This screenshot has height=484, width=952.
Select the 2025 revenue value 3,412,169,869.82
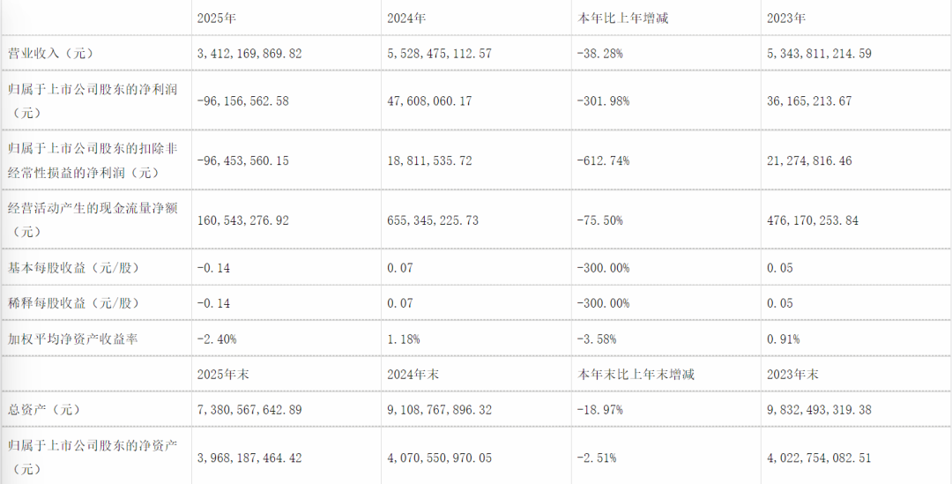tap(251, 54)
